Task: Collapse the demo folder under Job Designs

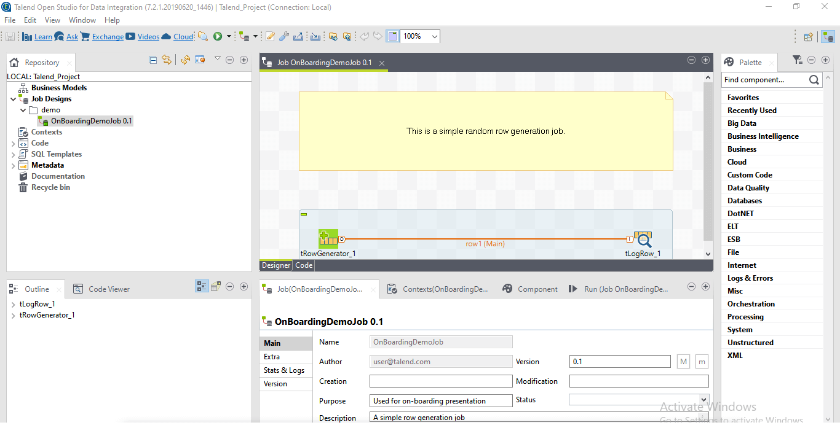Action: [x=23, y=109]
